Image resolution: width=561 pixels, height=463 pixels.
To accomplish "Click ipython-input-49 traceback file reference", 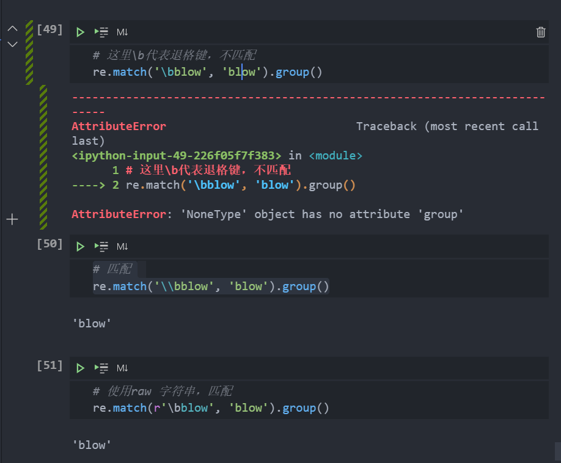I will coord(177,156).
